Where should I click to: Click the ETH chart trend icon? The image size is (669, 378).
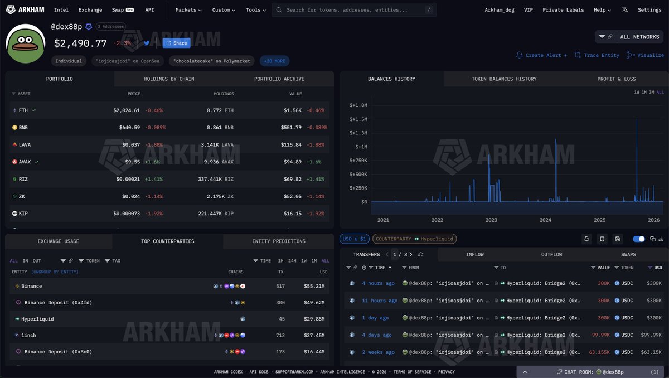tap(34, 110)
